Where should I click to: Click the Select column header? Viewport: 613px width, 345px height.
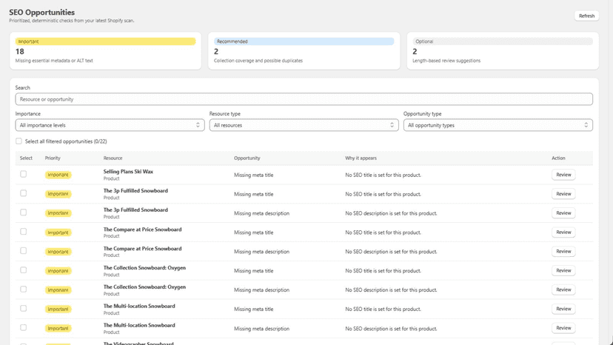pyautogui.click(x=26, y=158)
